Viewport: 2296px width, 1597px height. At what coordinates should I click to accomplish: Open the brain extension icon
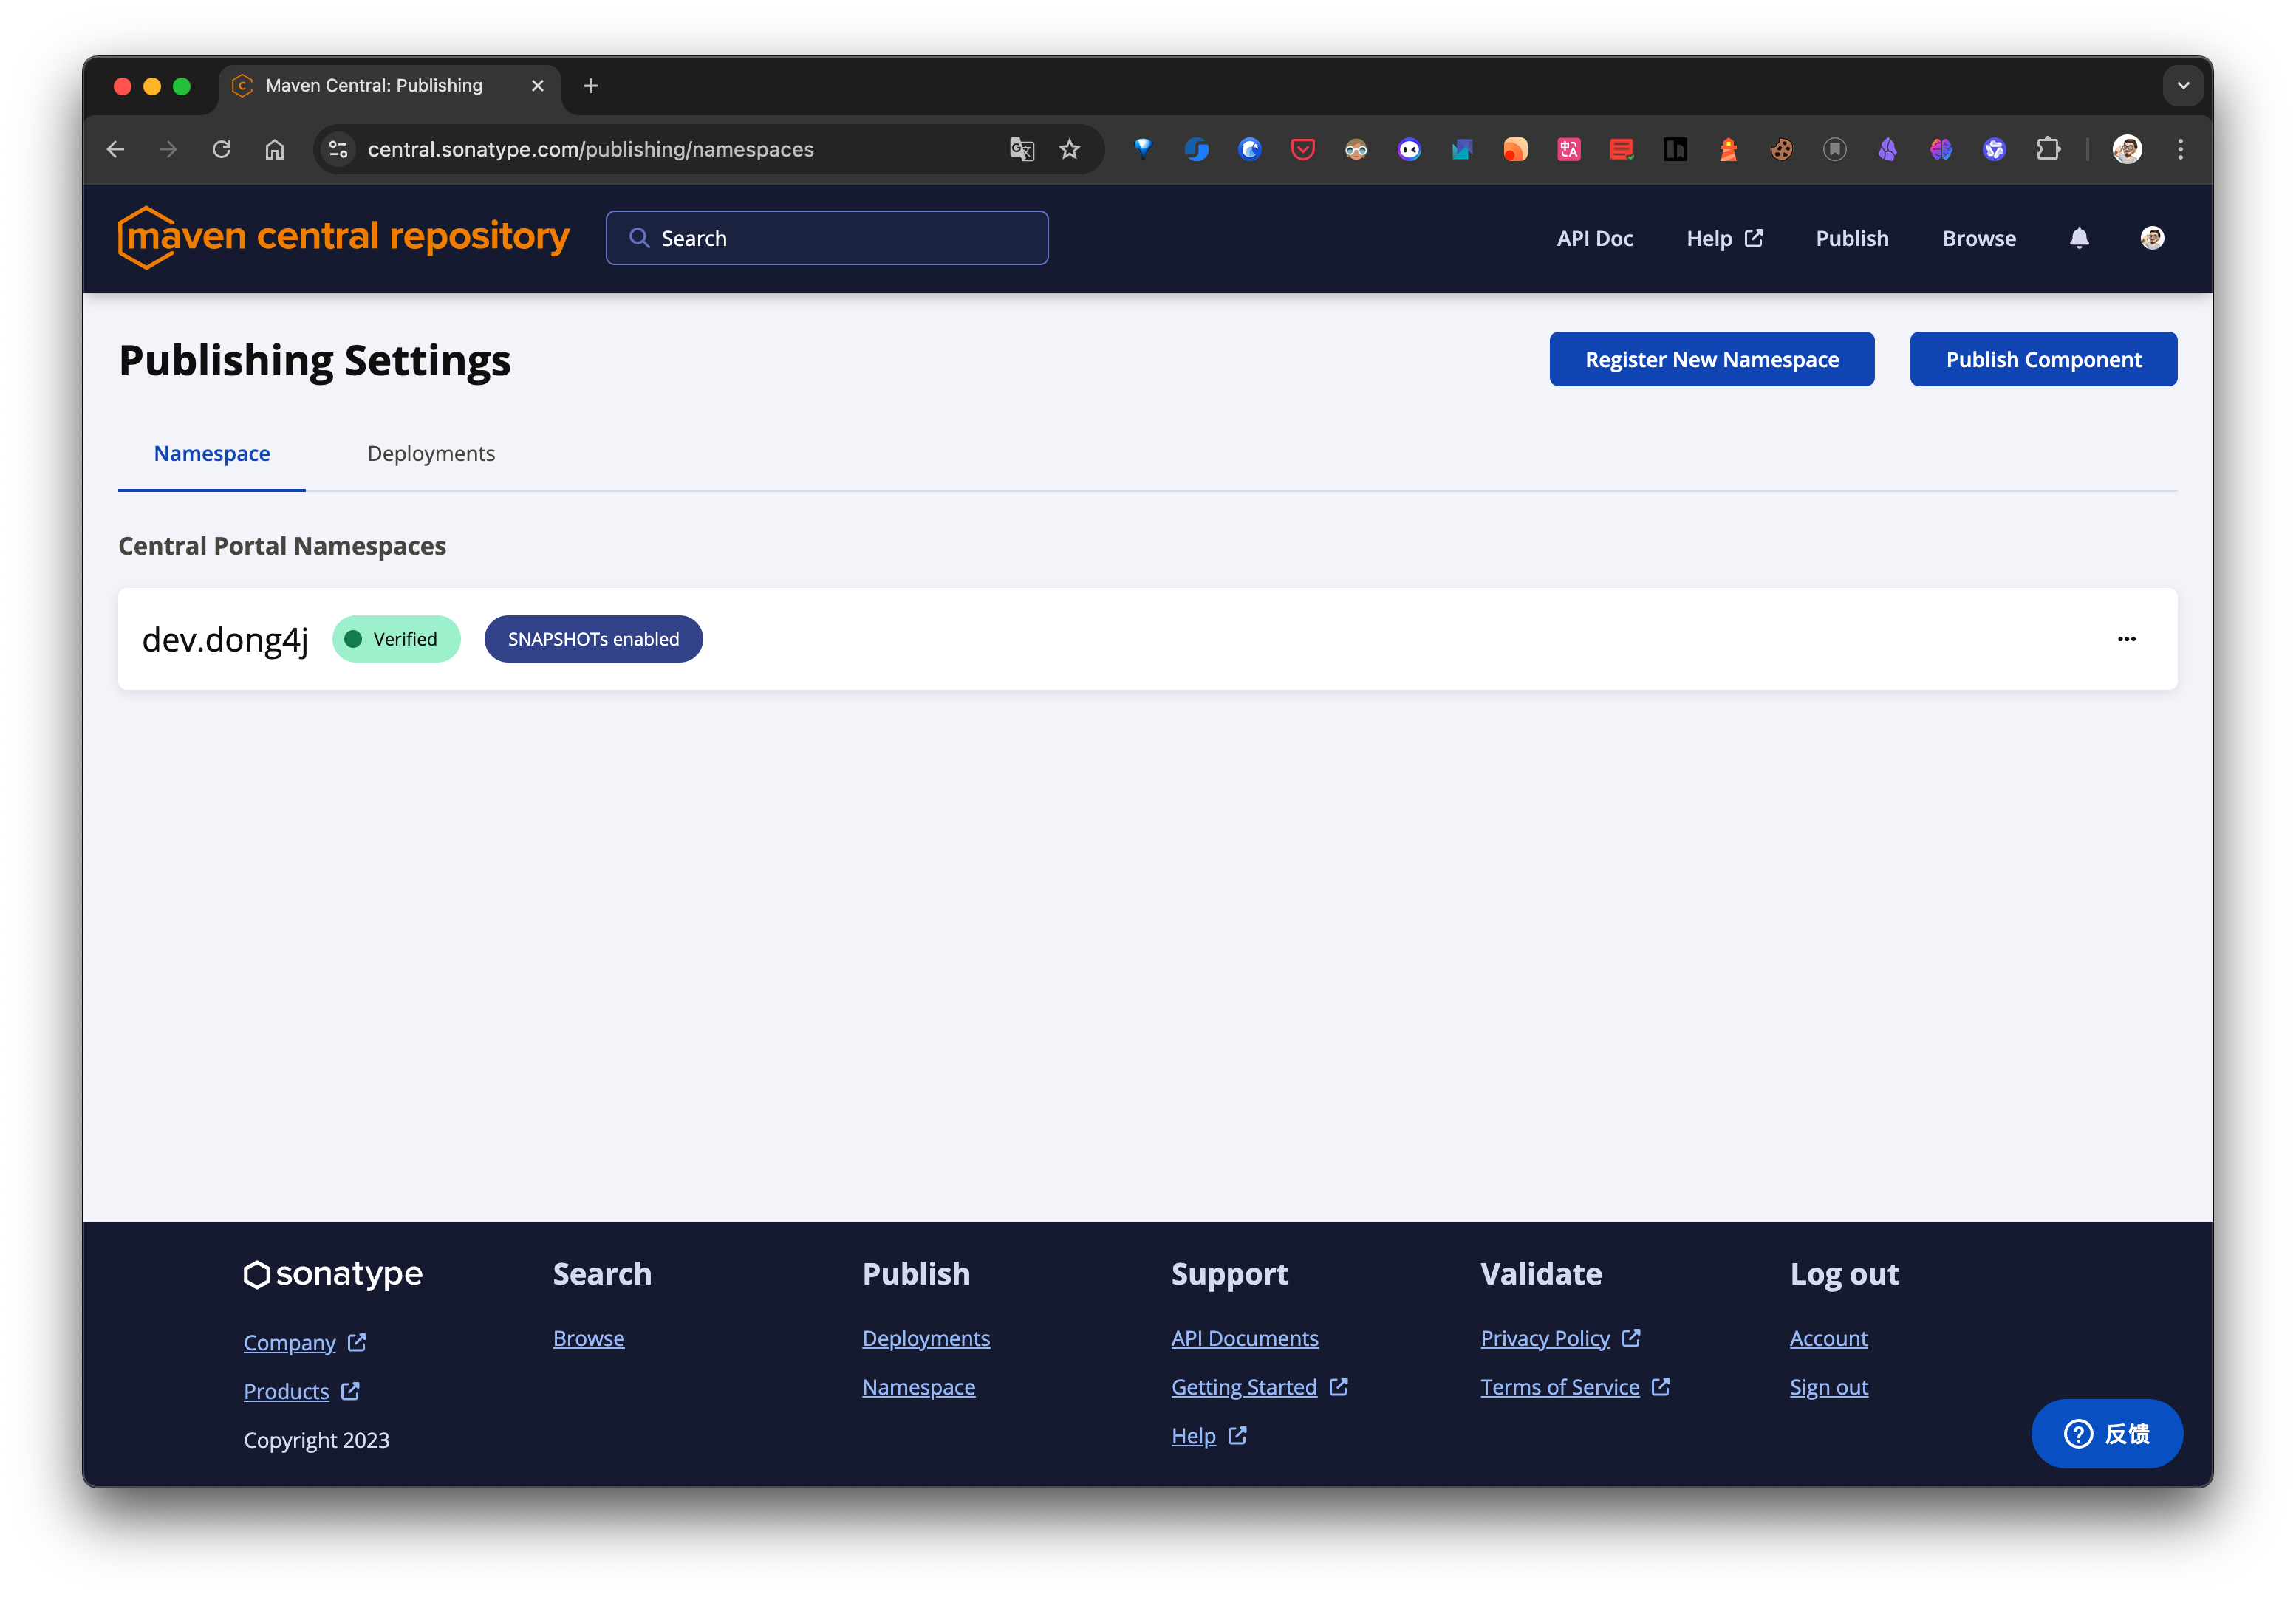click(1940, 149)
